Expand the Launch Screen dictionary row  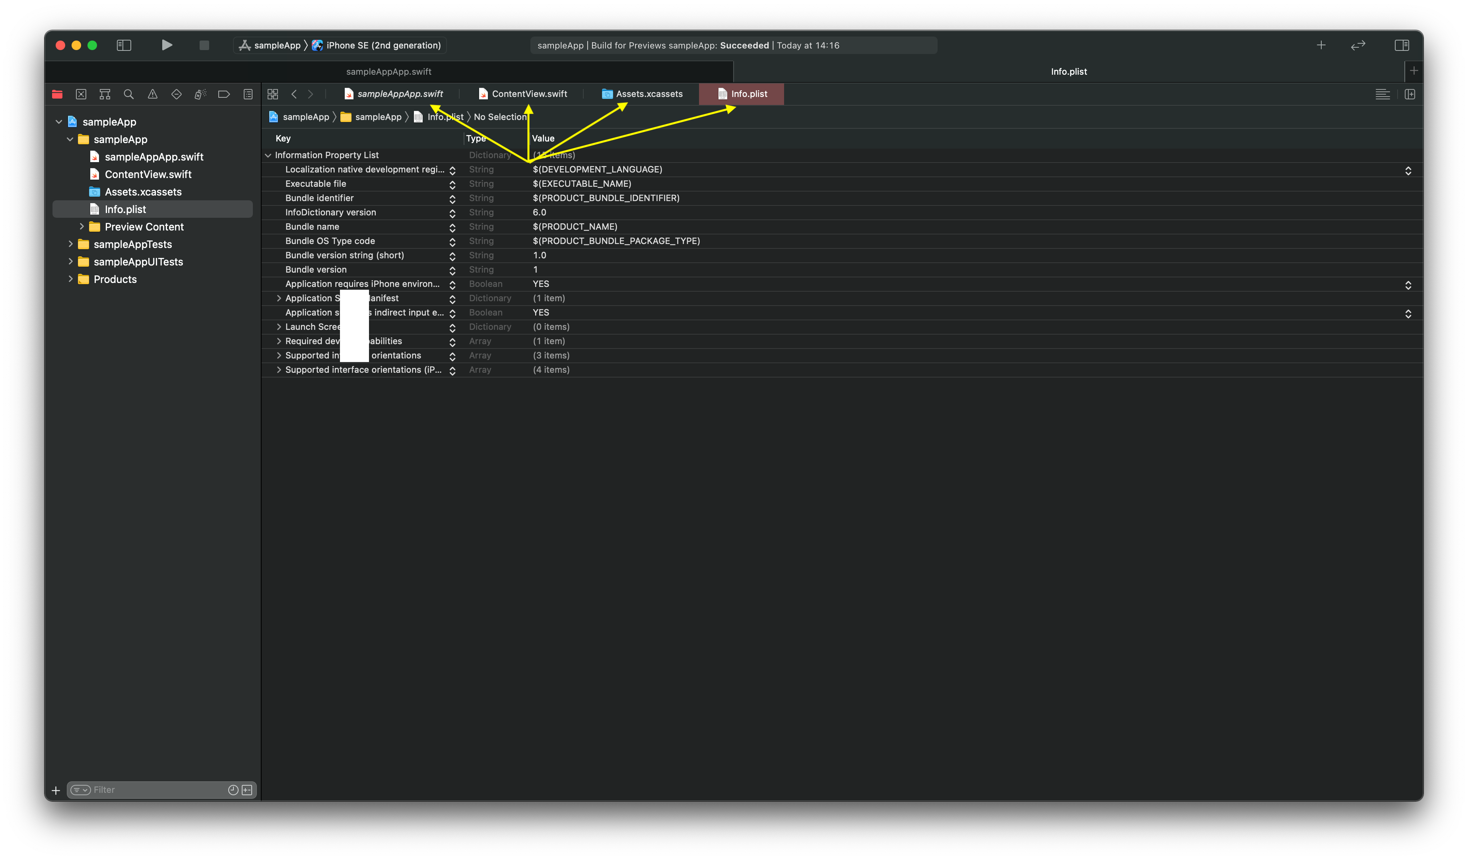278,327
